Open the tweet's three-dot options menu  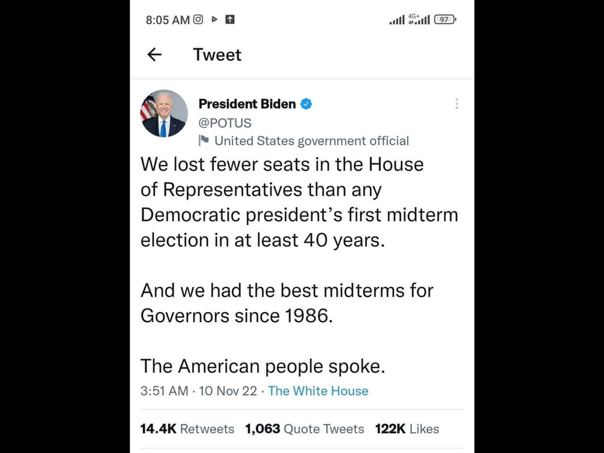[457, 104]
